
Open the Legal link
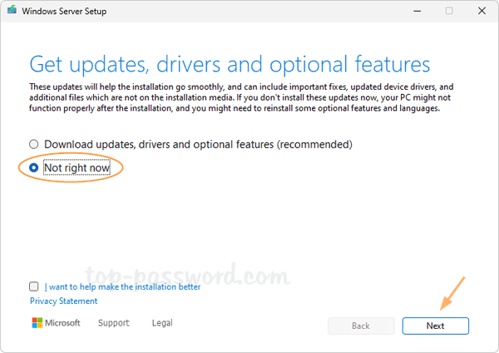162,323
